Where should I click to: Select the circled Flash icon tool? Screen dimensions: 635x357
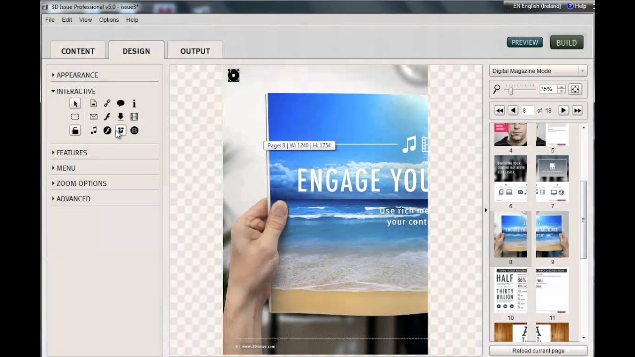[x=107, y=130]
